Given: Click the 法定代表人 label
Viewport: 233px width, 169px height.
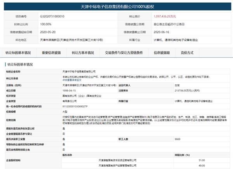Looking at the screenshot, I should (x=125, y=85).
